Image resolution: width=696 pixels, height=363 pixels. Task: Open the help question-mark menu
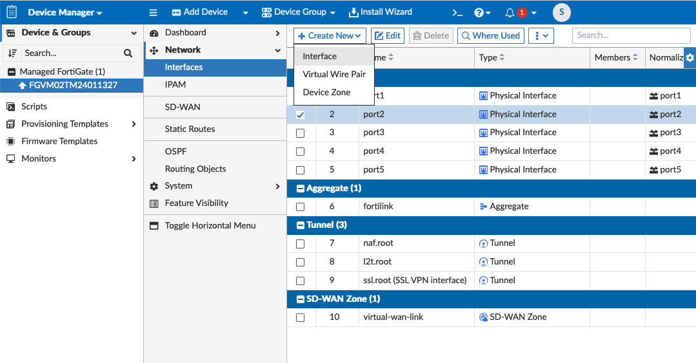coord(482,13)
